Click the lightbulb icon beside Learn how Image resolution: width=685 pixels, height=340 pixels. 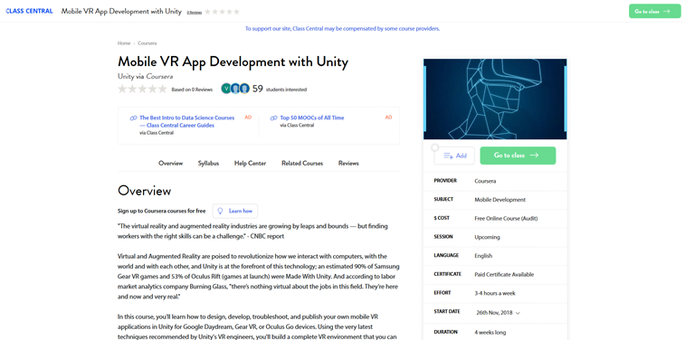(221, 211)
